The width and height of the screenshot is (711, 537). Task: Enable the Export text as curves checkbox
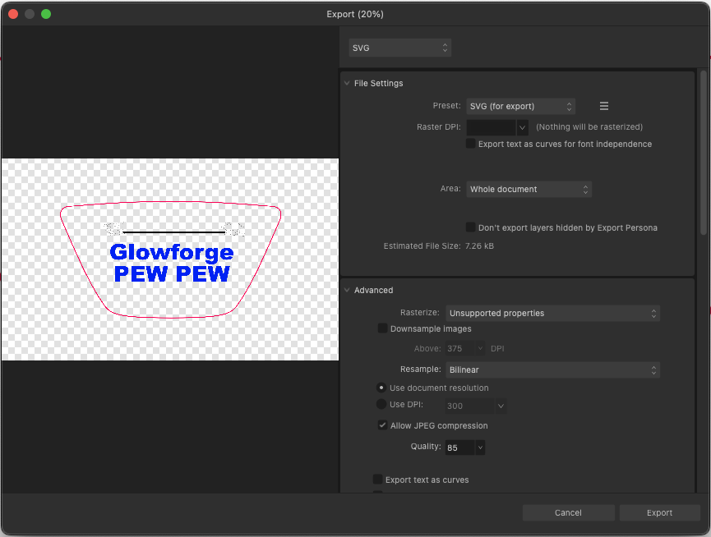point(377,479)
